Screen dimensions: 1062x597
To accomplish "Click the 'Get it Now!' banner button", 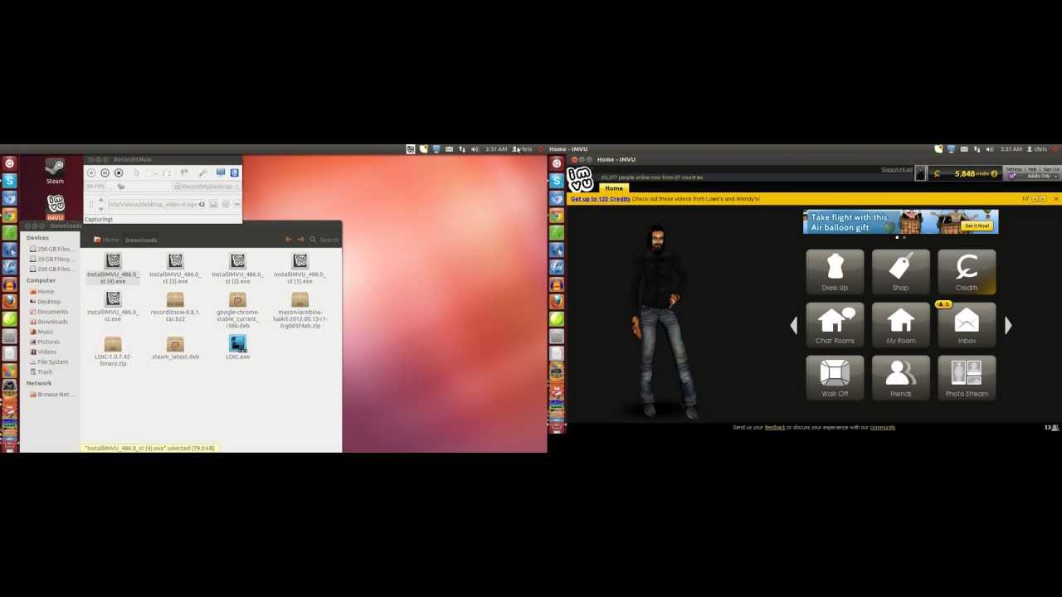I will point(977,226).
